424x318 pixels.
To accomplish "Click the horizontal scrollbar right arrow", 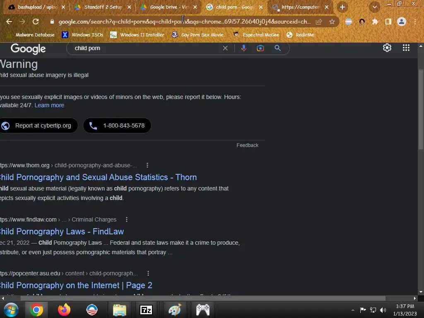I will click(x=415, y=298).
